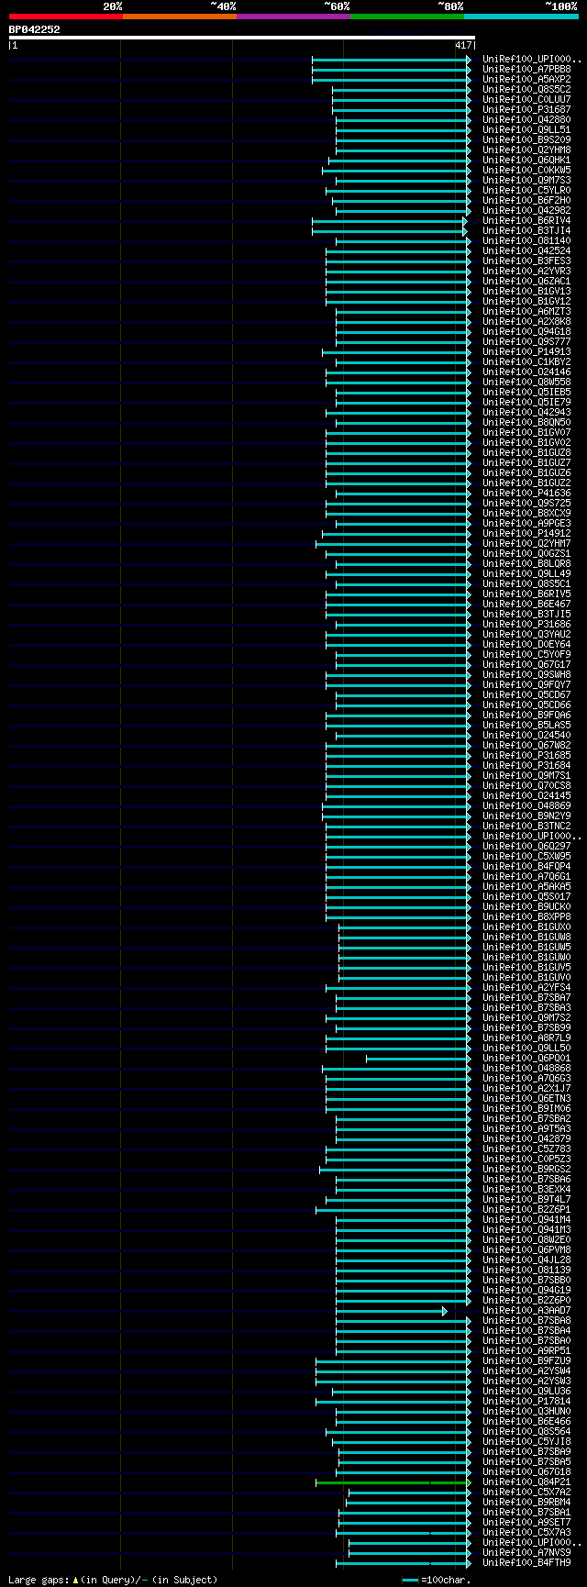Open hit UniRef100_A5AXP2
Viewport: 587px width, 1587px height.
coord(526,79)
